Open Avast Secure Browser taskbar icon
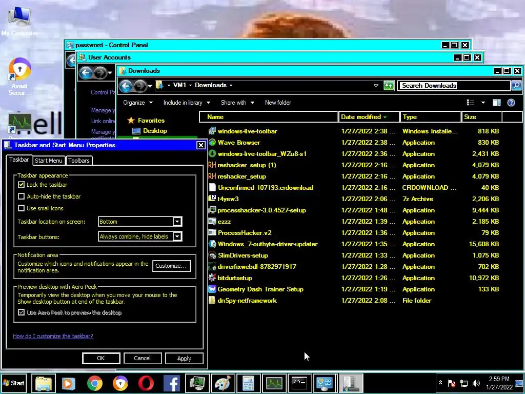This screenshot has height=394, width=525. [120, 383]
